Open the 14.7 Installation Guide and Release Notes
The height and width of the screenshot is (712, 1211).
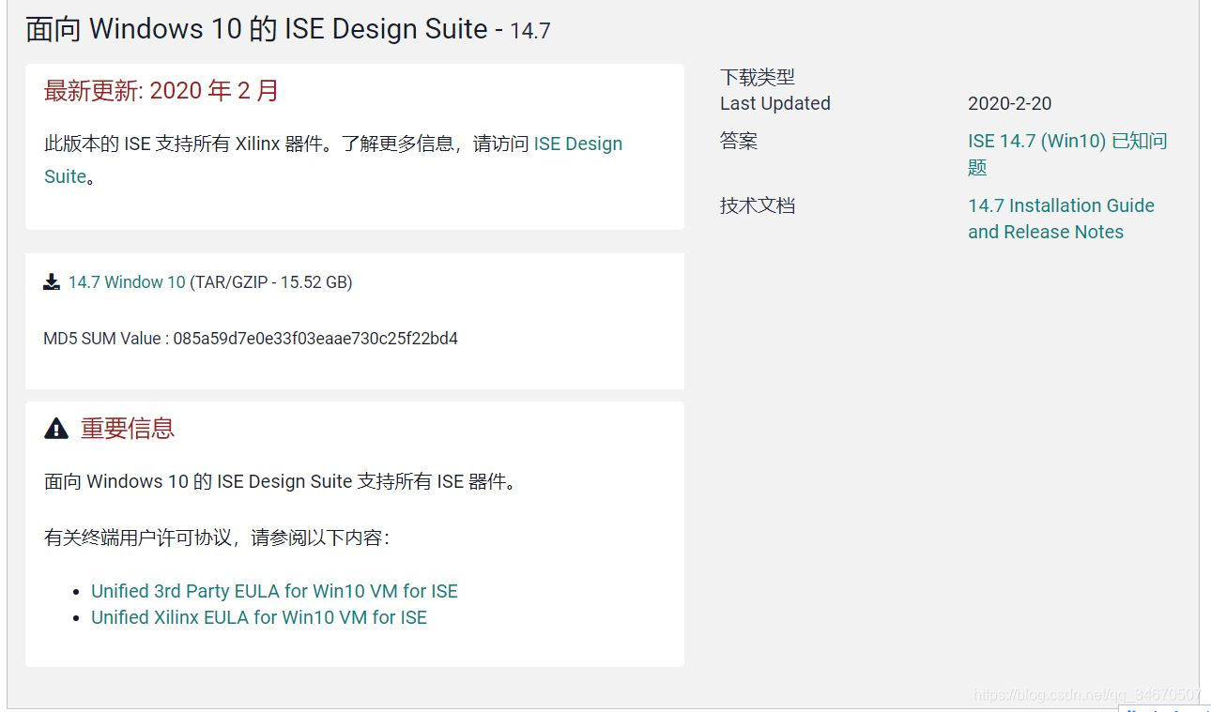1061,219
